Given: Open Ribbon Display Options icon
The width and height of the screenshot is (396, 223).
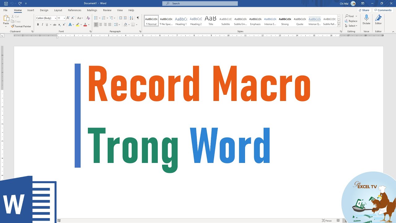Looking at the screenshot, I should pyautogui.click(x=363, y=3).
